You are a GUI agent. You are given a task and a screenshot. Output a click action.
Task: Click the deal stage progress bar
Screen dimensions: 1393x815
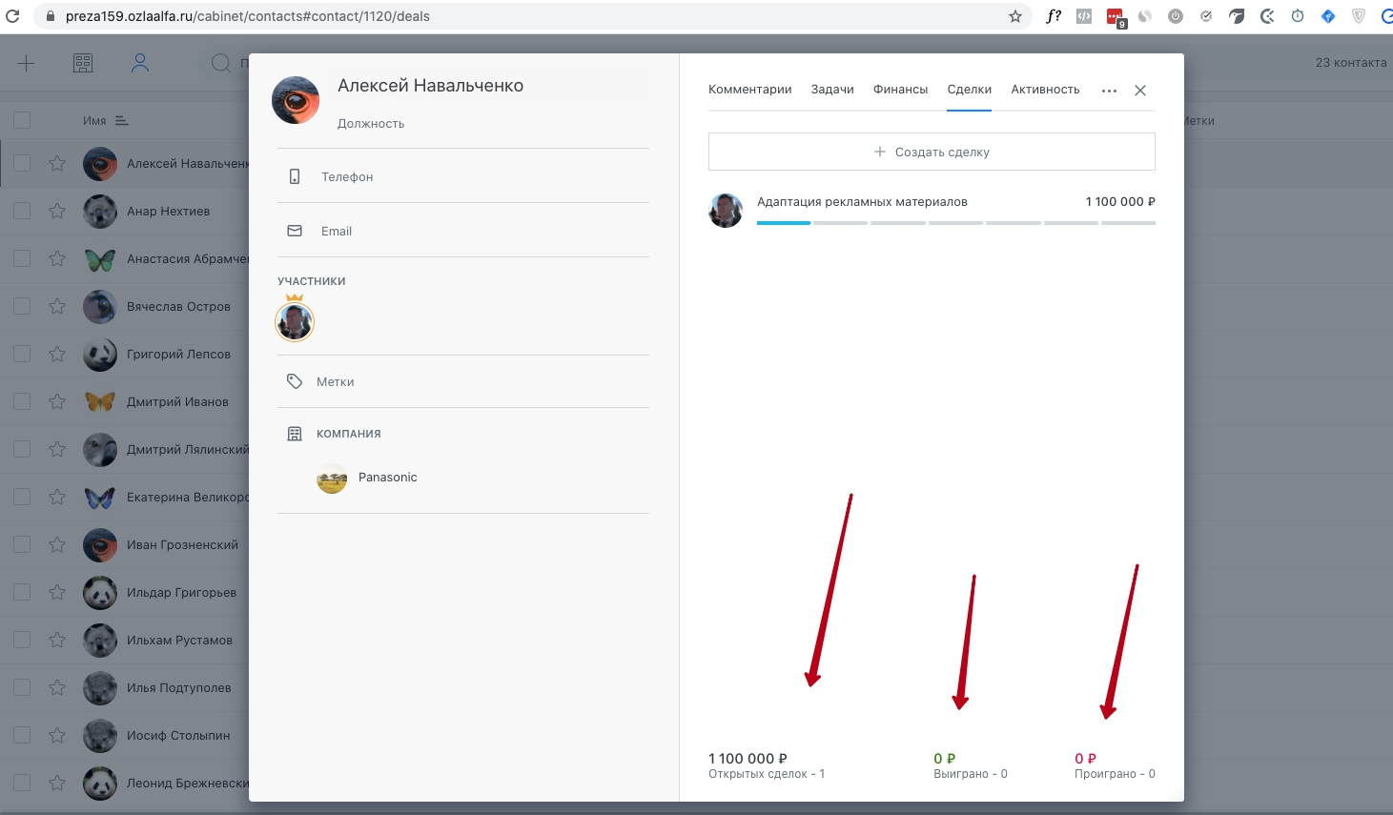(955, 223)
